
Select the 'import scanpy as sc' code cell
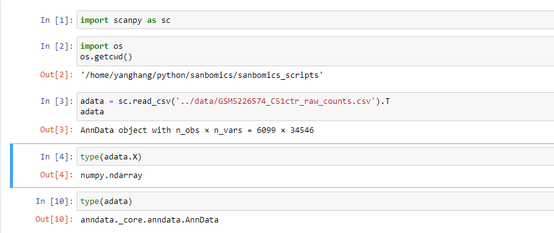click(315, 20)
